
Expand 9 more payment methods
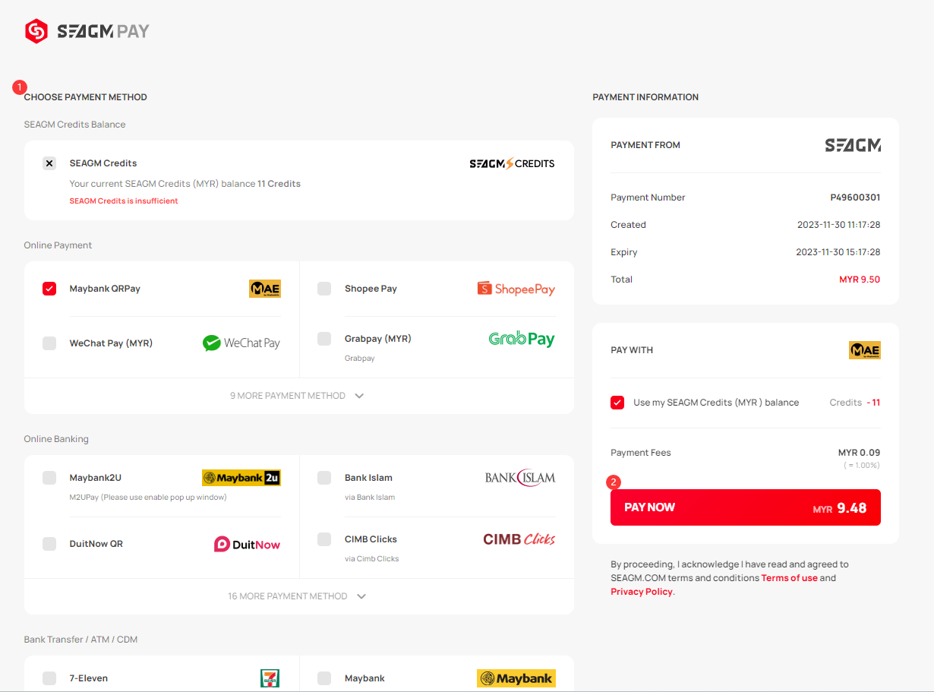point(298,396)
